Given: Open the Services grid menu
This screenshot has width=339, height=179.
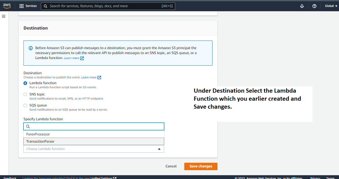Looking at the screenshot, I should (22, 6).
